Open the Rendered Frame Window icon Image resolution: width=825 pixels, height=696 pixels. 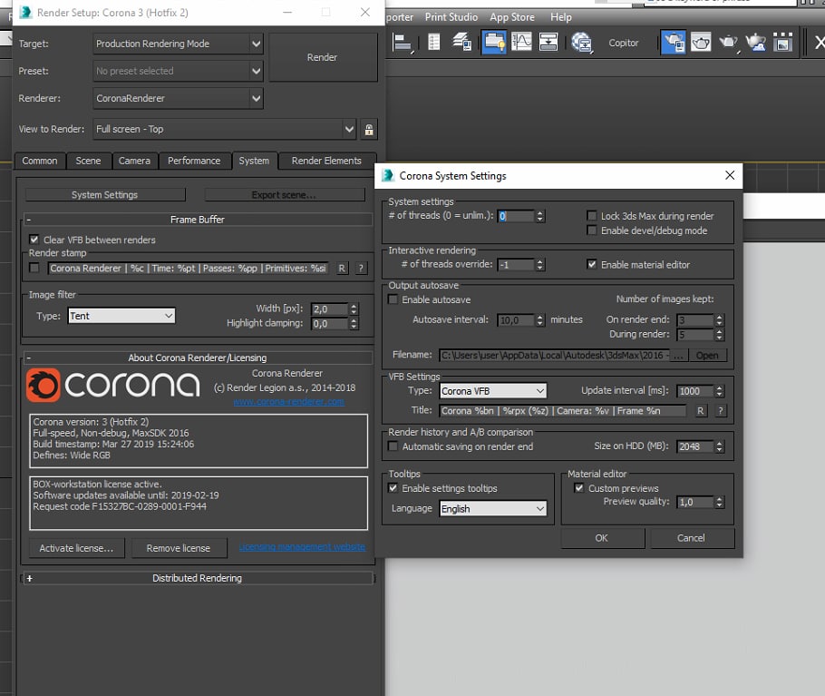click(x=700, y=42)
